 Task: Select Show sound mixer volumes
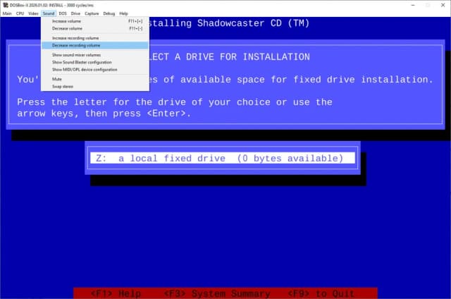pyautogui.click(x=95, y=55)
